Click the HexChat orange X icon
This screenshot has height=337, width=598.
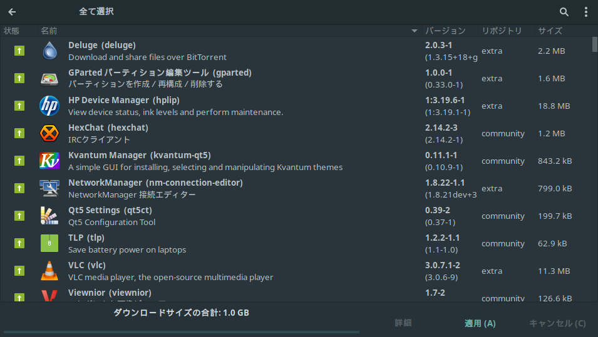coord(49,133)
